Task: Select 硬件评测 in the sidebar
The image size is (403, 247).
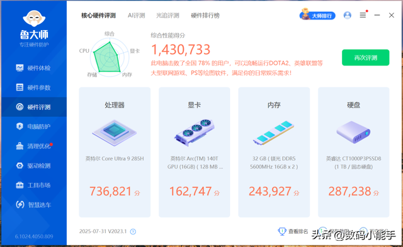Action: coord(33,107)
